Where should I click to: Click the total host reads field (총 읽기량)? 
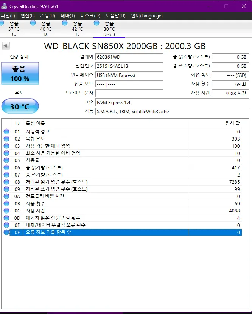pos(230,57)
